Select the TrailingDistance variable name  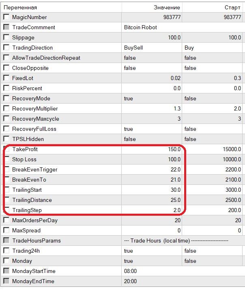32,200
